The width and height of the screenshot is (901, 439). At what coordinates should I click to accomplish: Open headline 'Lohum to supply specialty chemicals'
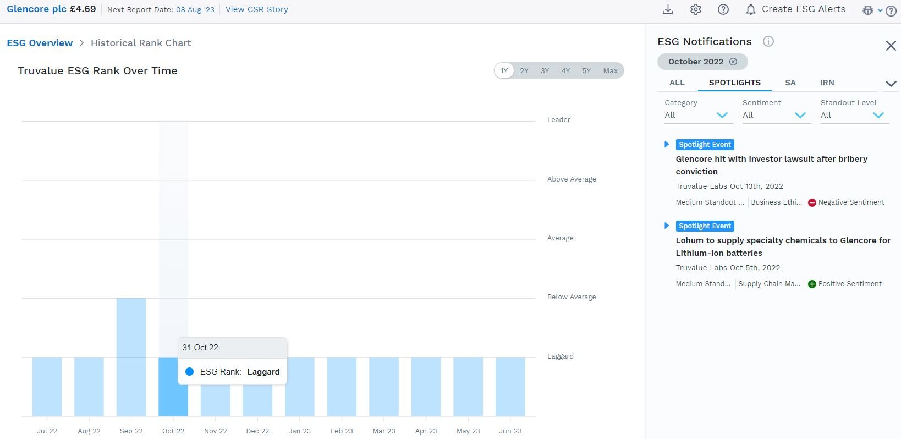[783, 246]
